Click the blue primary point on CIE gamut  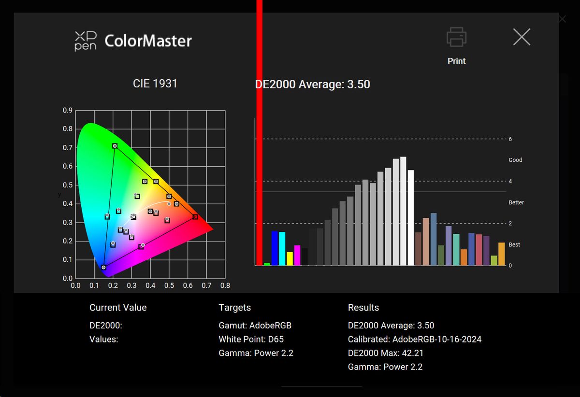tap(103, 267)
